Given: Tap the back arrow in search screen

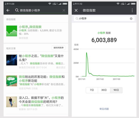Looking at the screenshot, I should click(8, 10).
